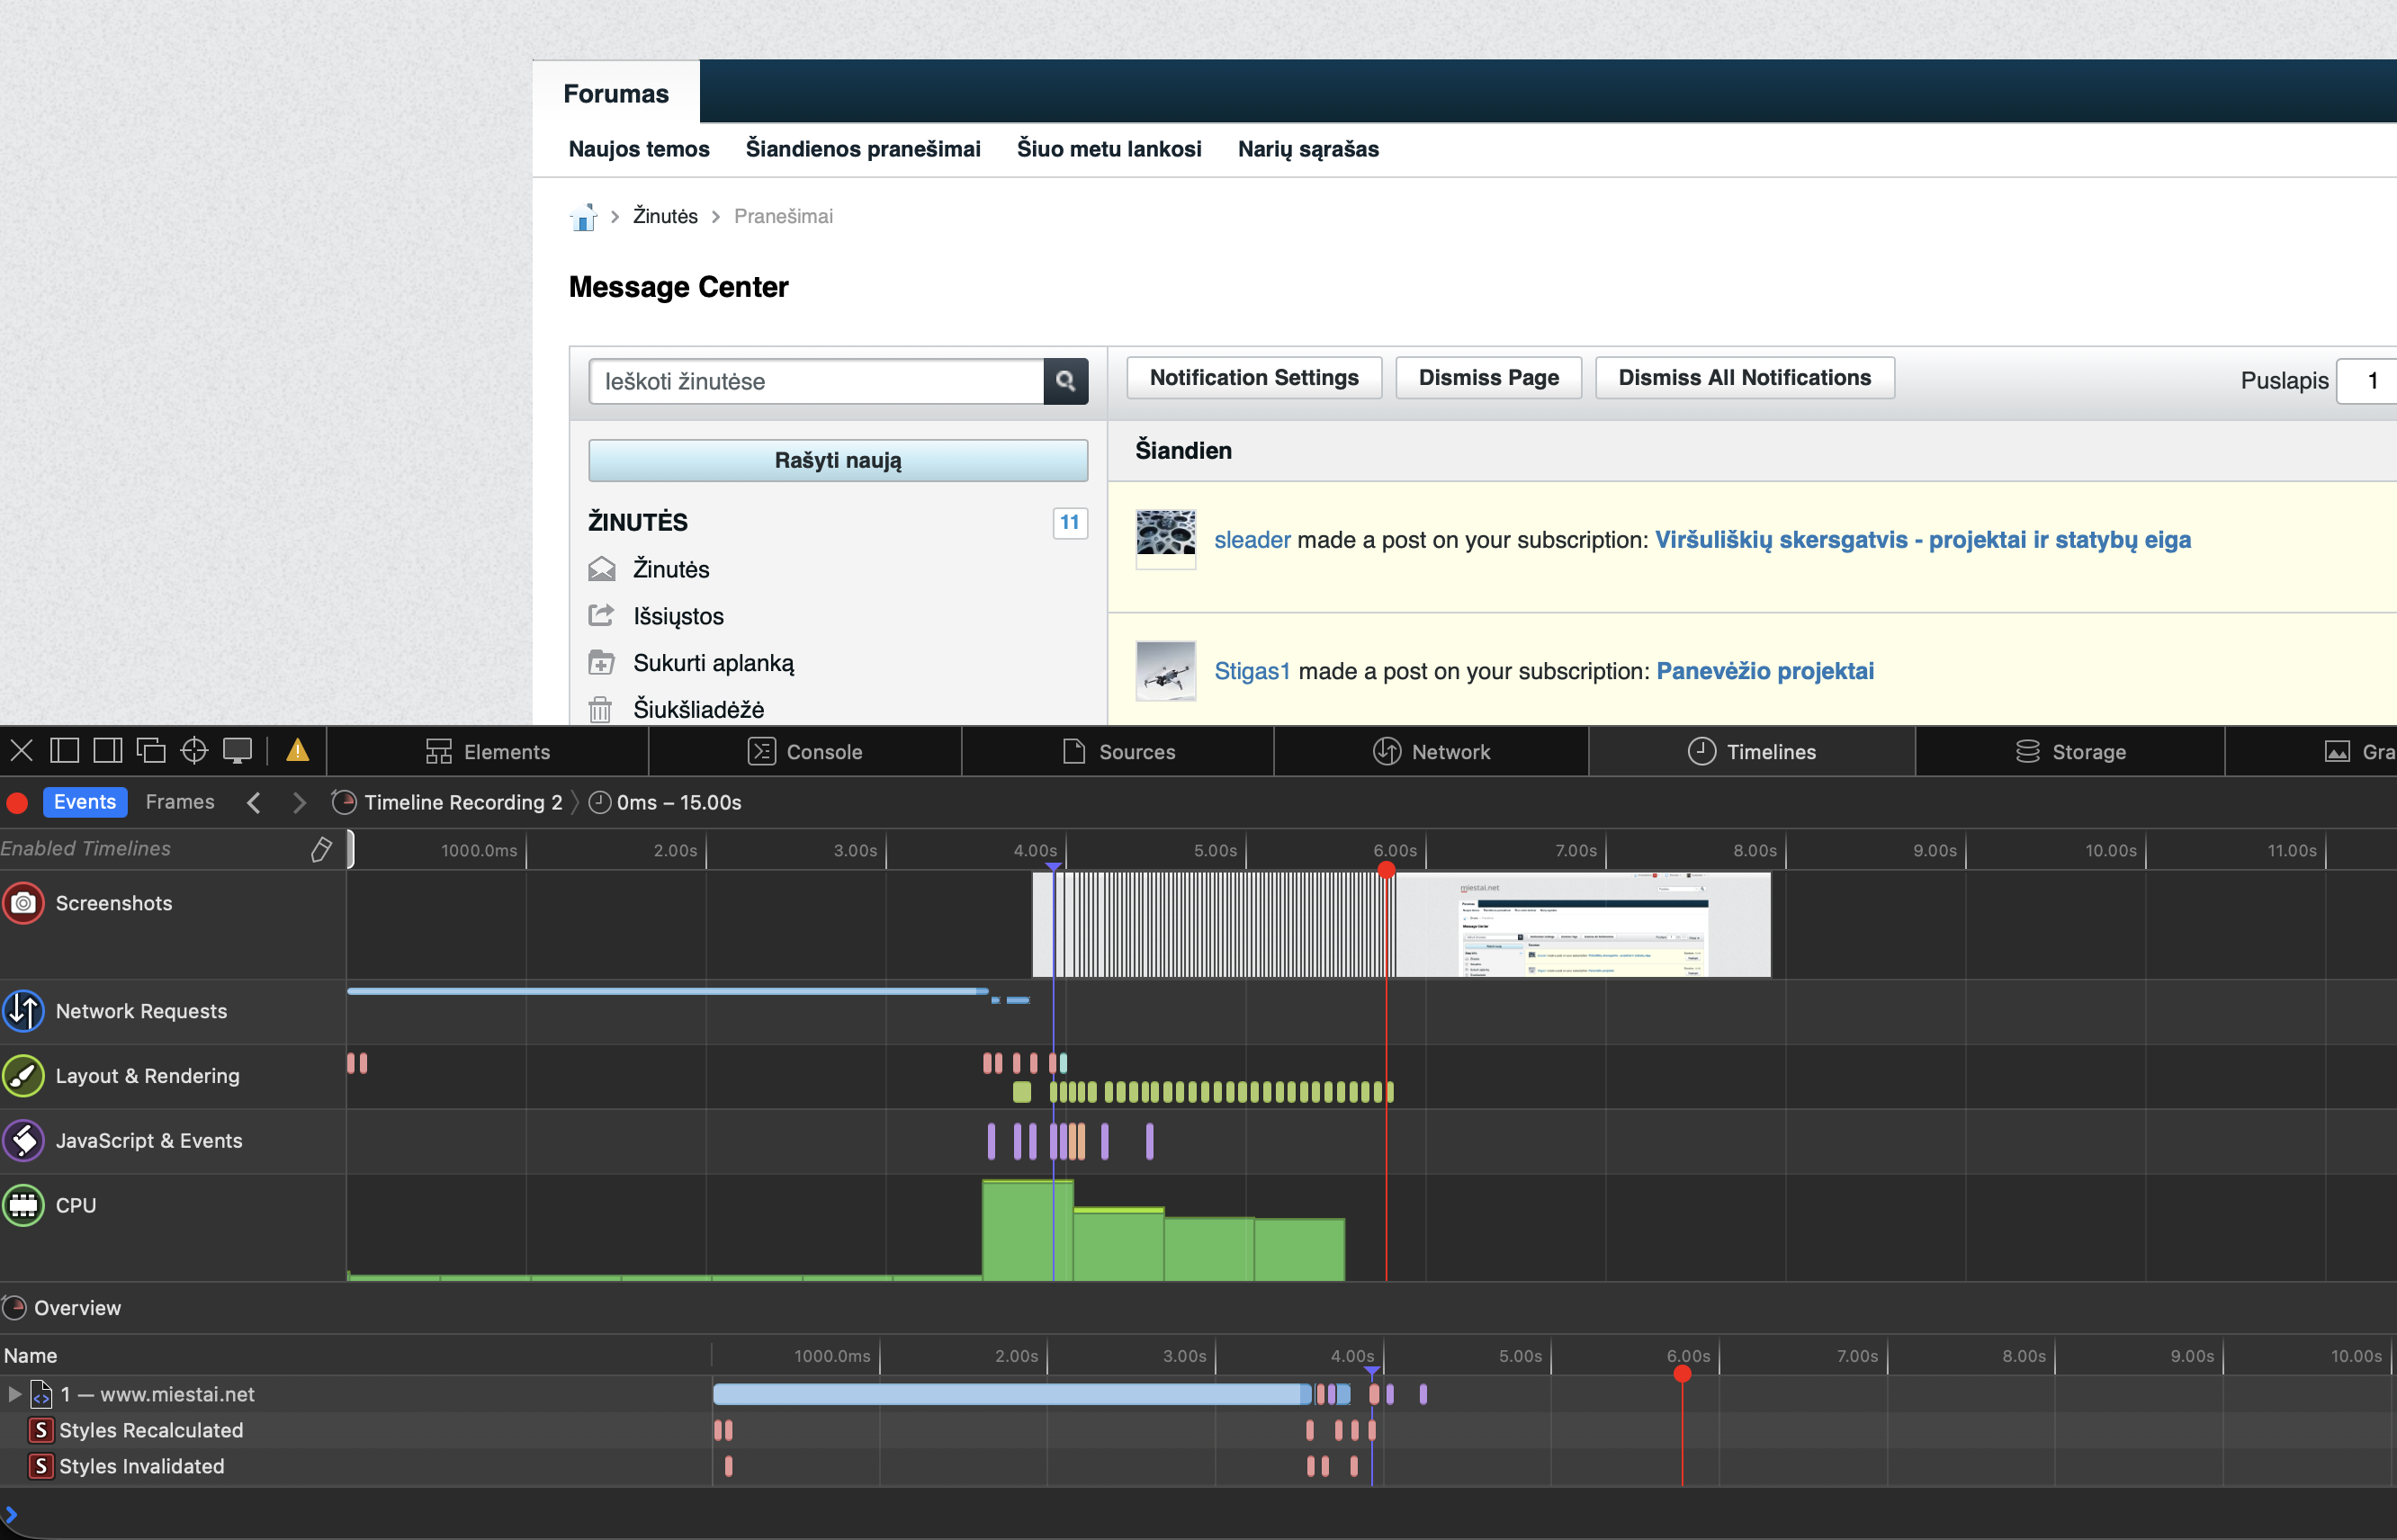This screenshot has width=2397, height=1540.
Task: Open device settings monitor icon
Action: pyautogui.click(x=238, y=751)
